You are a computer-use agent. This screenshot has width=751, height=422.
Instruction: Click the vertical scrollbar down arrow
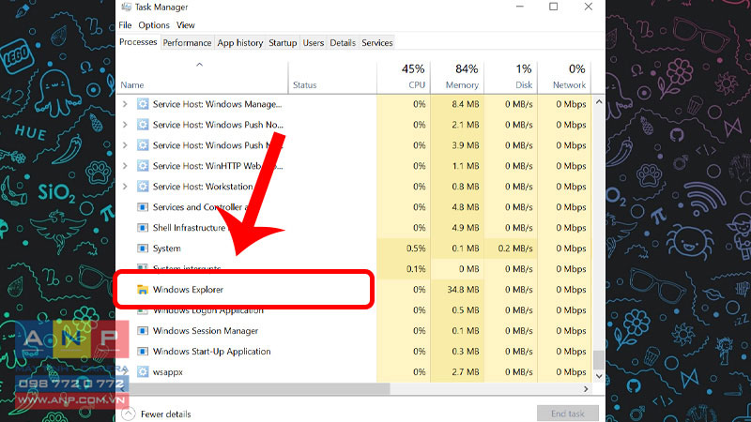599,377
